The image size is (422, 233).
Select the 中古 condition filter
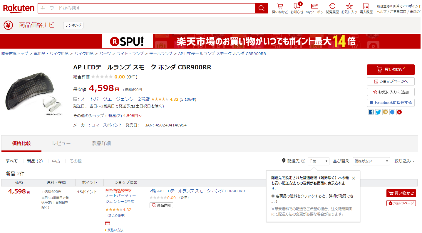pyautogui.click(x=56, y=161)
